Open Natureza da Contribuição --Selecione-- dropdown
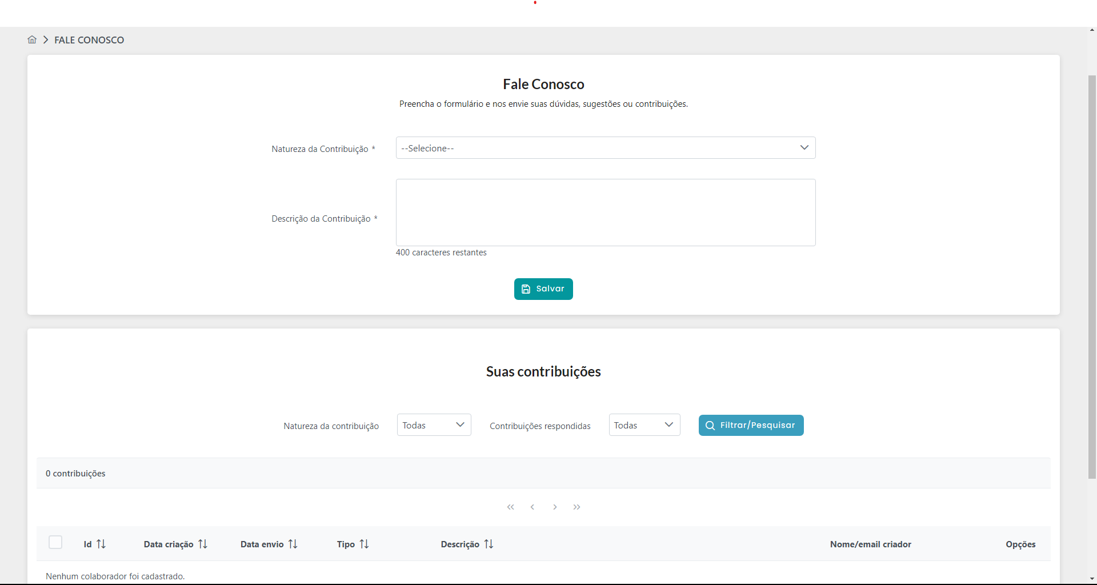This screenshot has width=1097, height=585. (605, 148)
